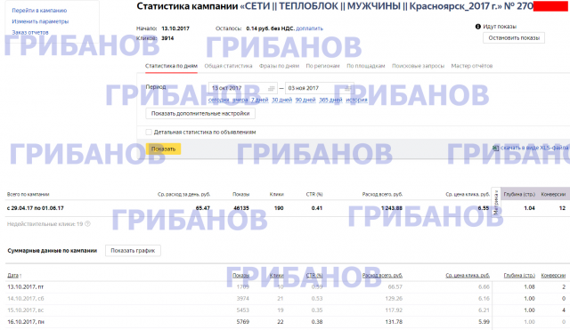
Task: Click impressions value '5769' in table
Action: (243, 322)
